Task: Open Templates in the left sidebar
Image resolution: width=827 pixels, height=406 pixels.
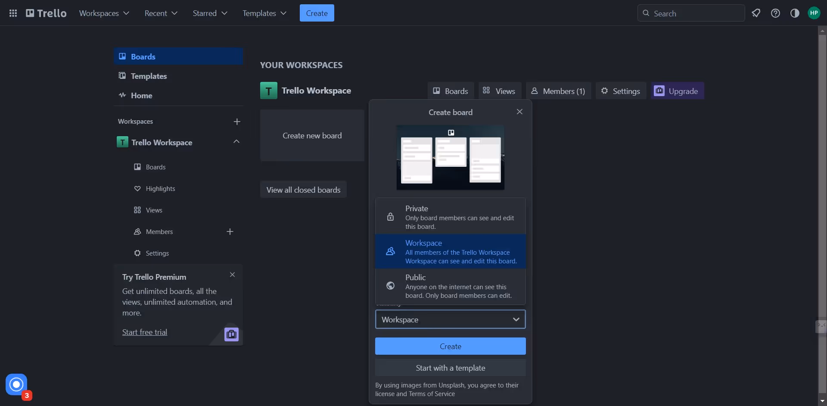Action: 178,76
